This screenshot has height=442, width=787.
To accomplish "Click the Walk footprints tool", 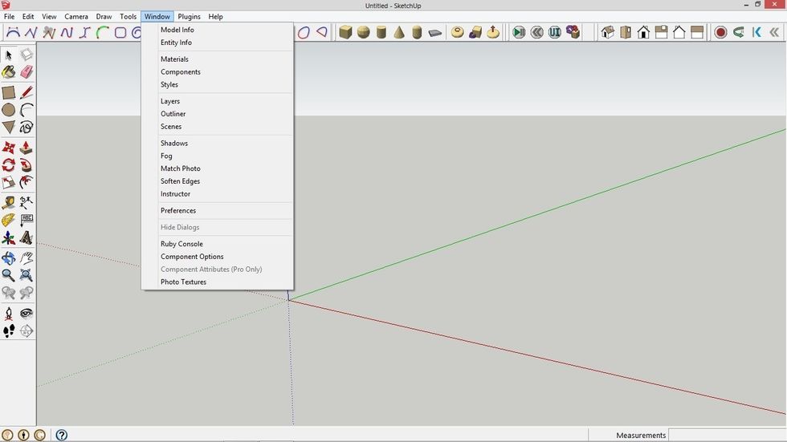I will (x=9, y=330).
